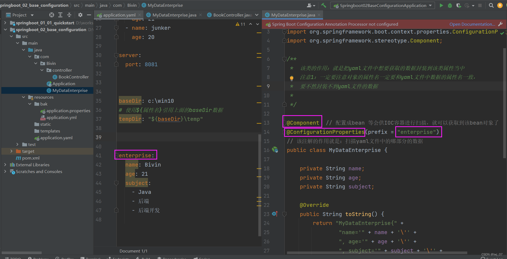This screenshot has width=507, height=259.
Task: Click the locate file crosshair icon
Action: tap(51, 15)
